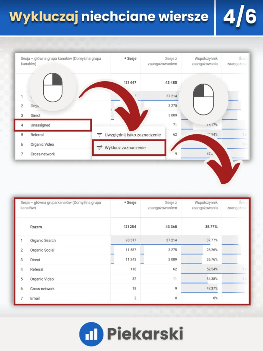Click the engaged sessions total 43 485

pos(171,82)
